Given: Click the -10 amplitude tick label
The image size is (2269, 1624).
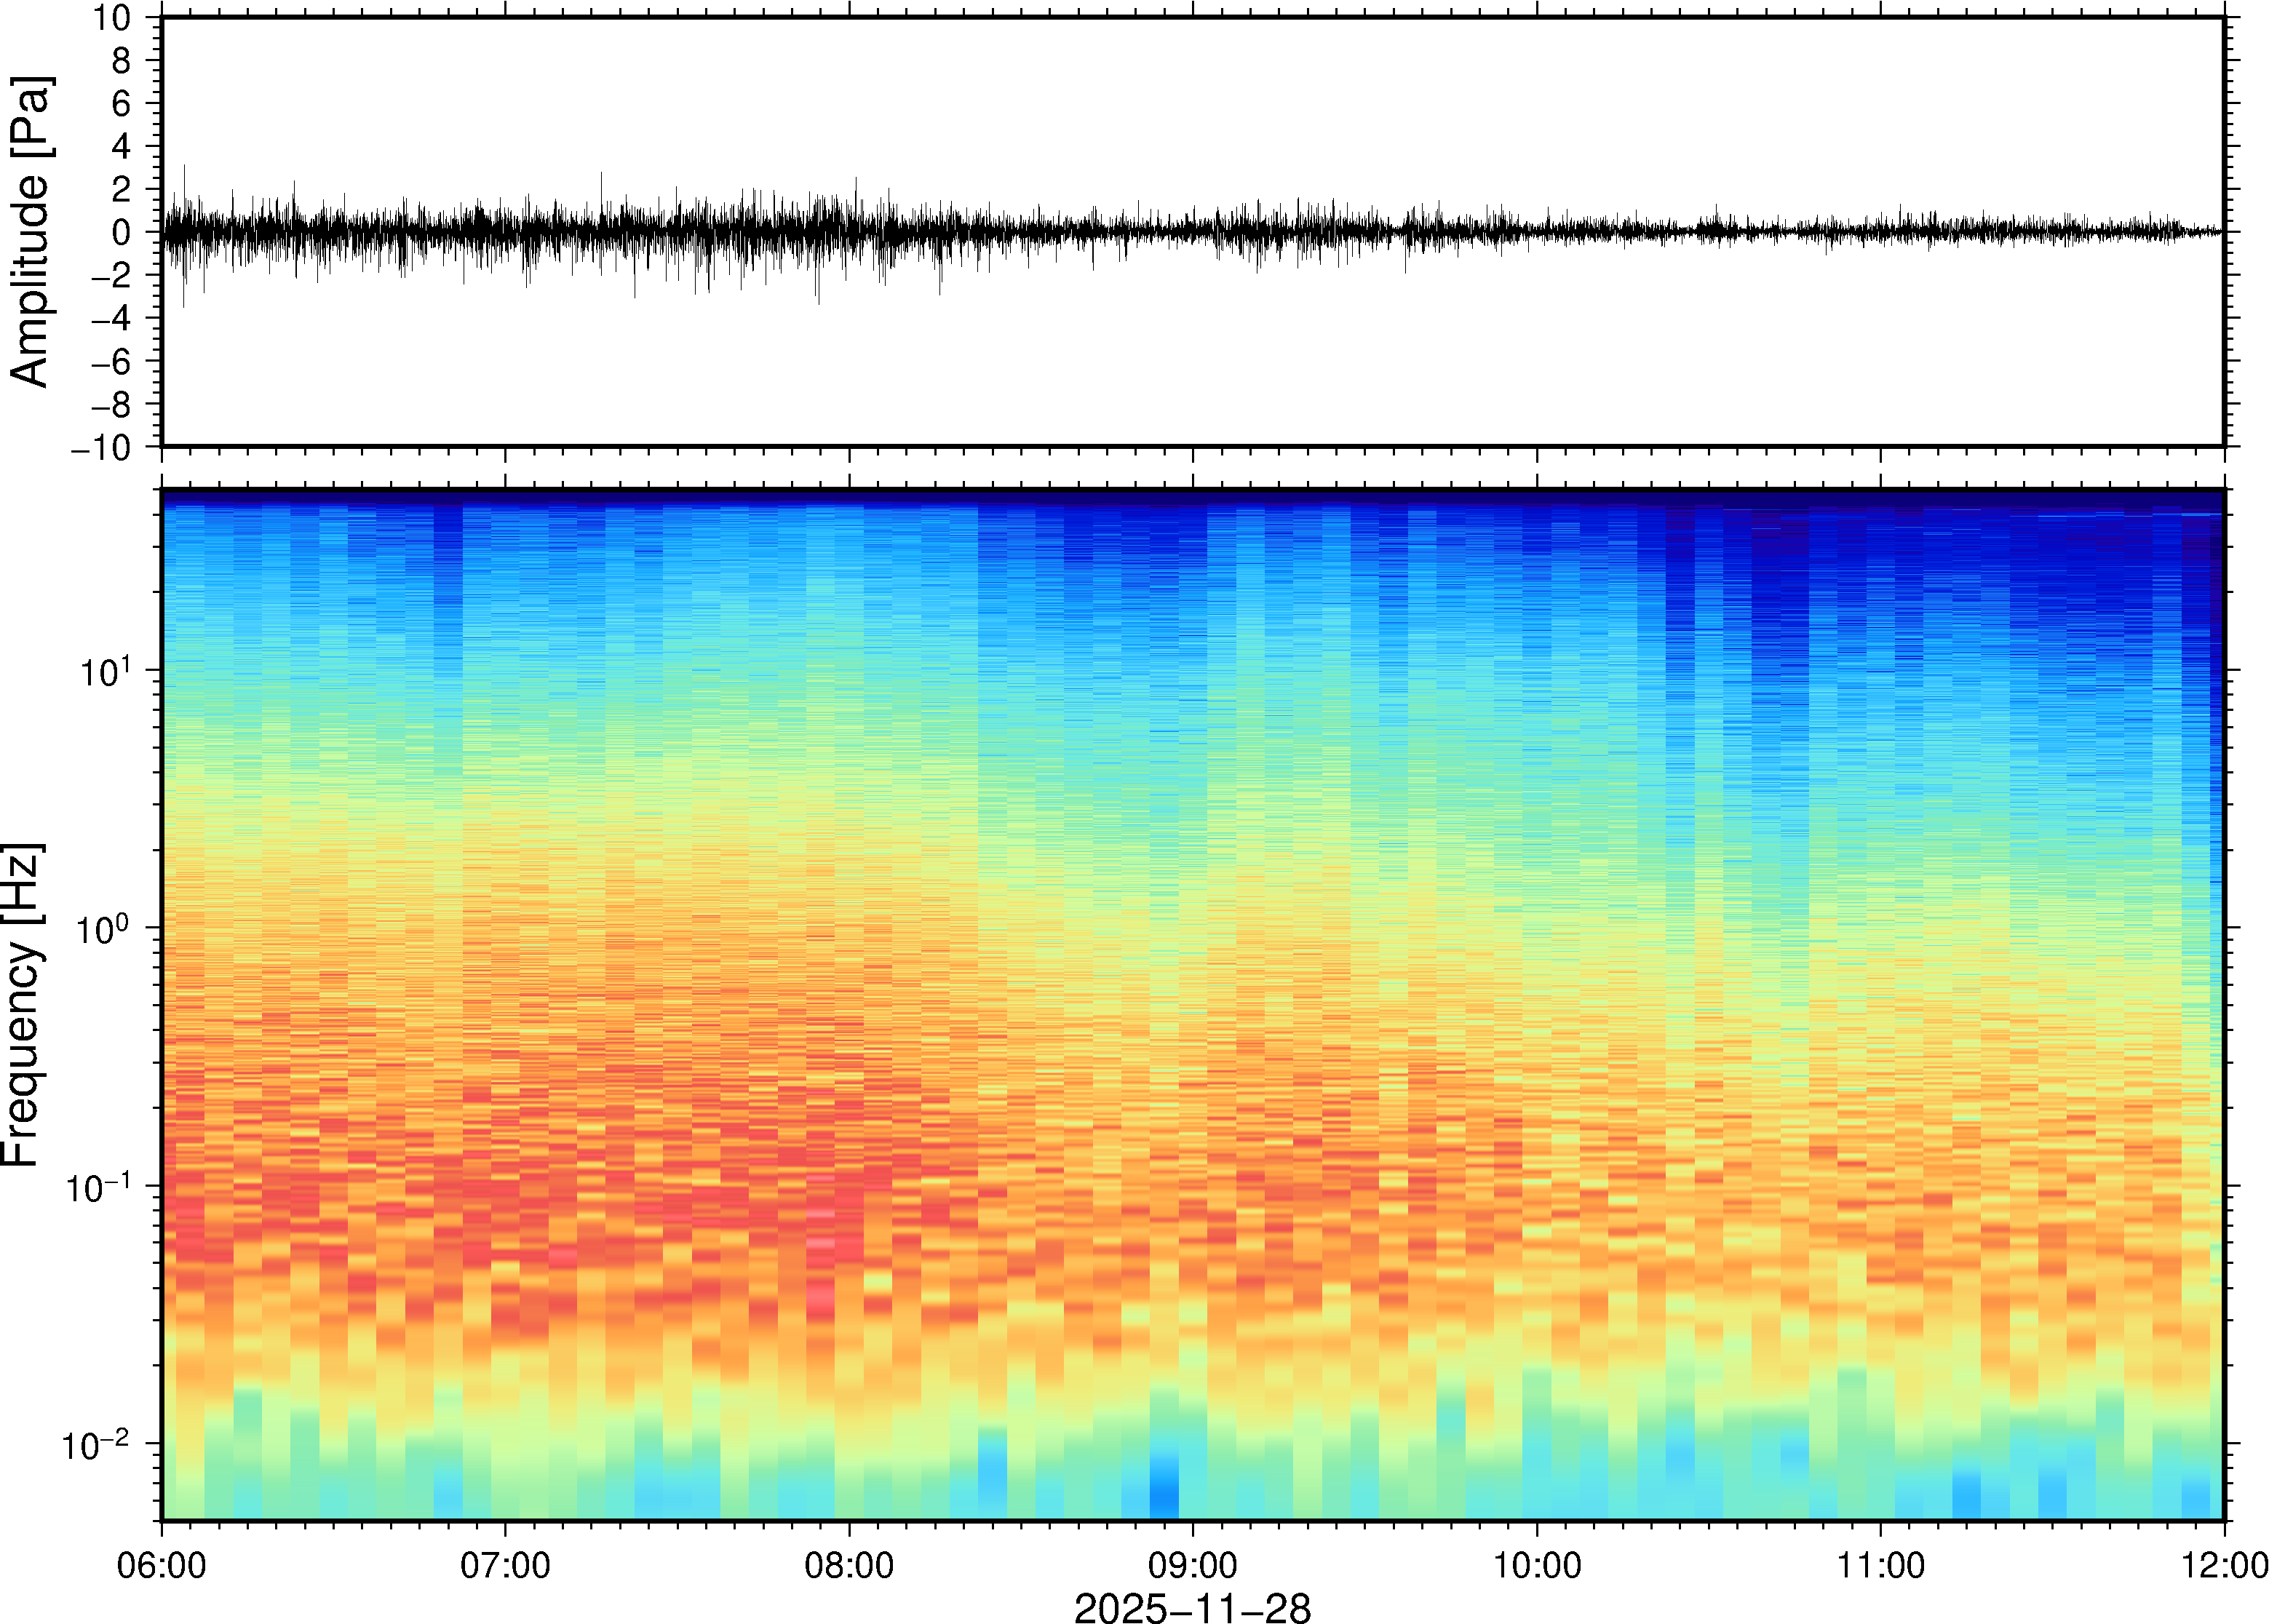Looking at the screenshot, I should tap(101, 448).
